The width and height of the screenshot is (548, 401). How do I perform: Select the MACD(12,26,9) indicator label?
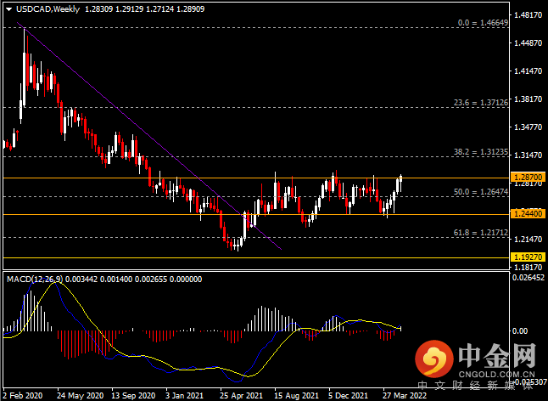(x=35, y=279)
